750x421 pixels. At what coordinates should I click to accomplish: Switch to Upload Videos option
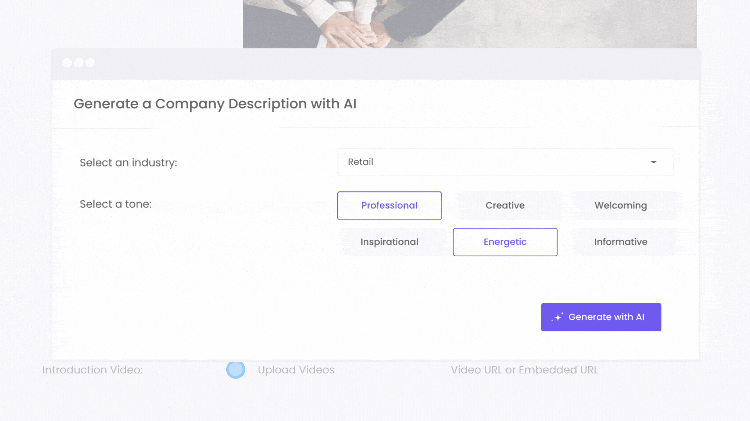click(296, 370)
